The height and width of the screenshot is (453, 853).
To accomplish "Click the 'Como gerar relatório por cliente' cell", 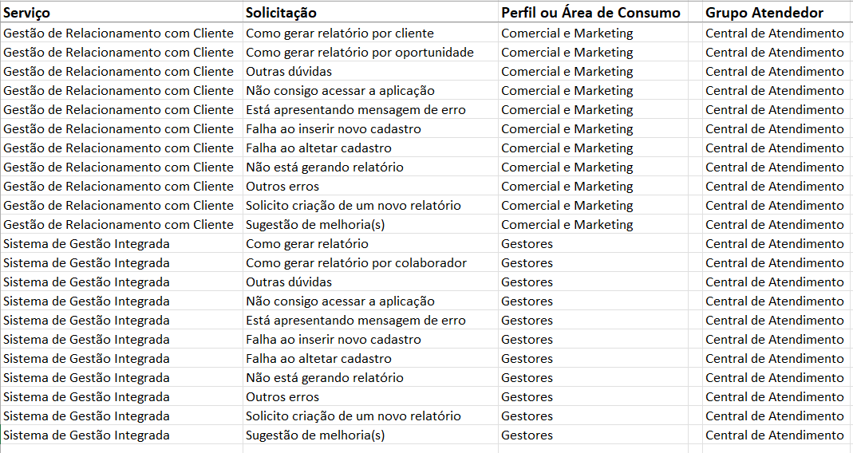I will click(x=340, y=33).
